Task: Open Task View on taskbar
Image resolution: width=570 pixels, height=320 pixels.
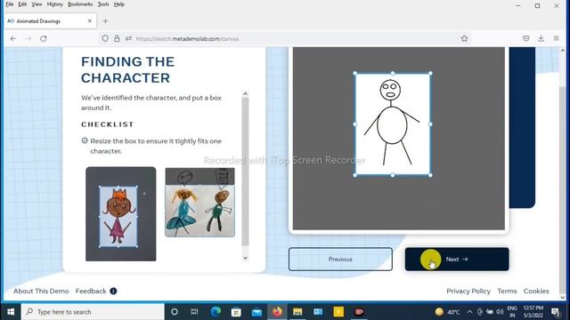Action: 194,312
